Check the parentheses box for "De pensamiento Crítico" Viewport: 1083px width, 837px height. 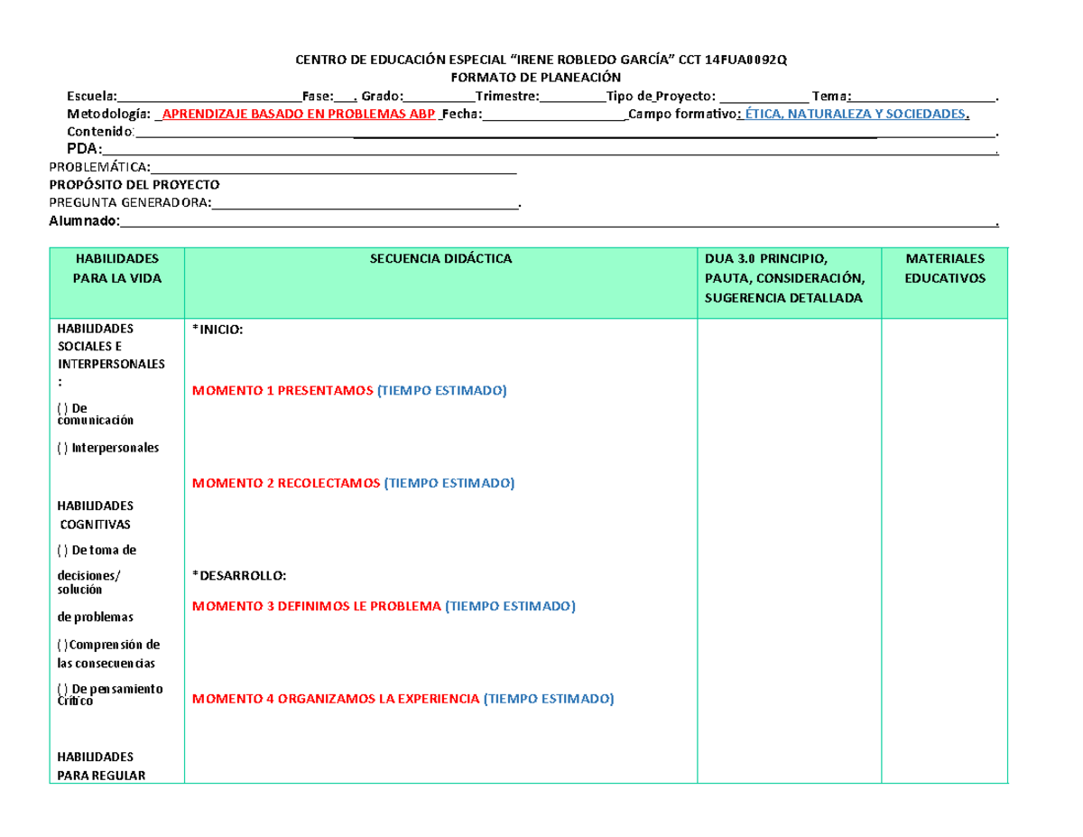pyautogui.click(x=60, y=689)
